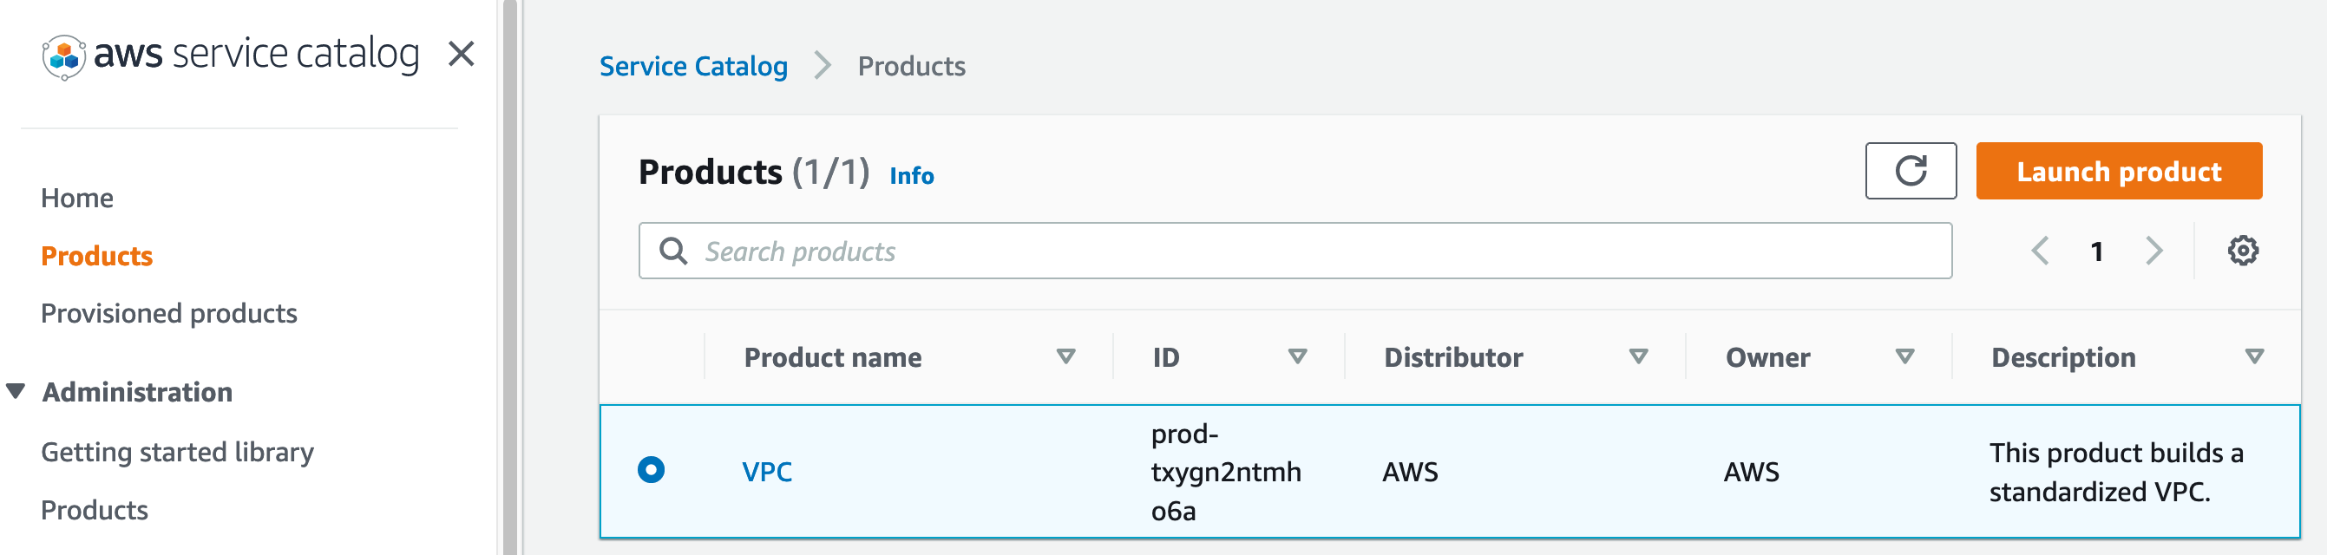This screenshot has height=555, width=2327.
Task: Click the Launch product button
Action: click(x=2118, y=171)
